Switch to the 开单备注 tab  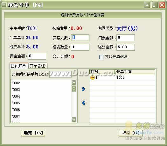pos(38,66)
